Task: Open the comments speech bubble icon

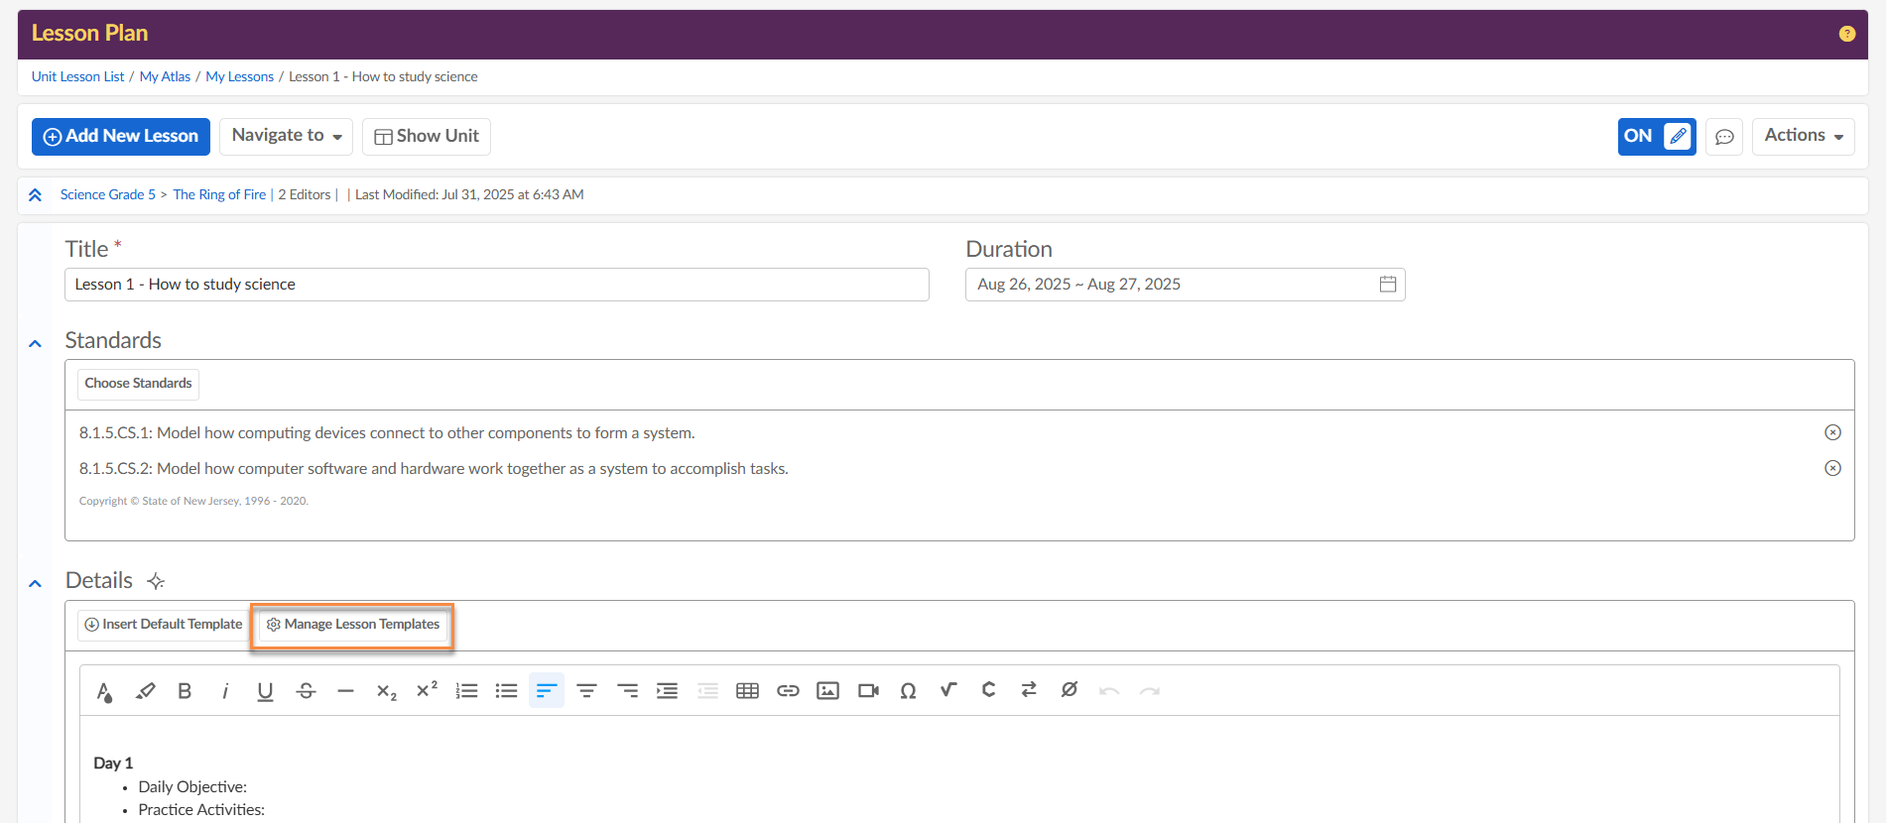Action: coord(1724,137)
